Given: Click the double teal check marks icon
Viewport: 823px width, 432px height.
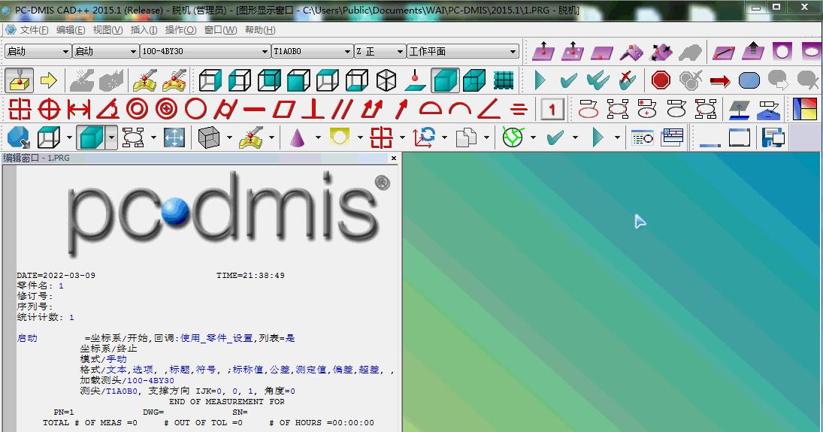Looking at the screenshot, I should click(598, 80).
